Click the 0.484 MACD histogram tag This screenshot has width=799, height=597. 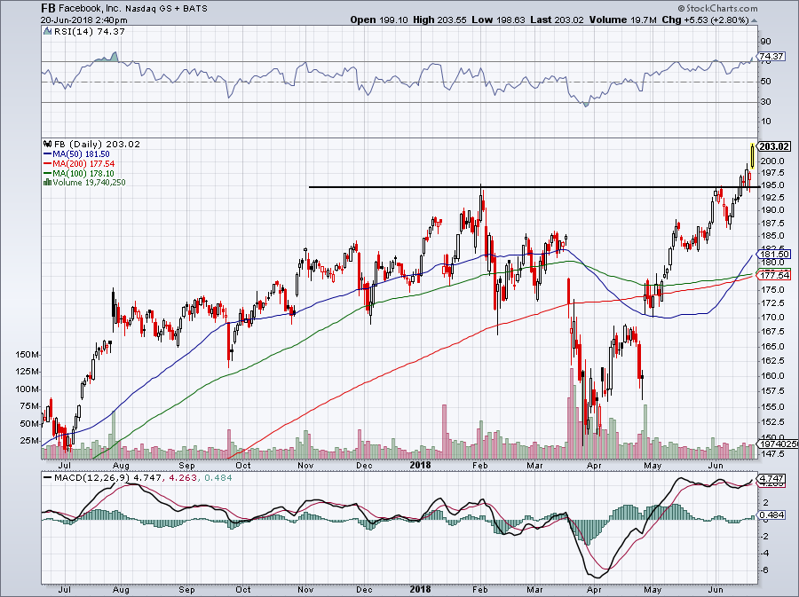point(772,515)
